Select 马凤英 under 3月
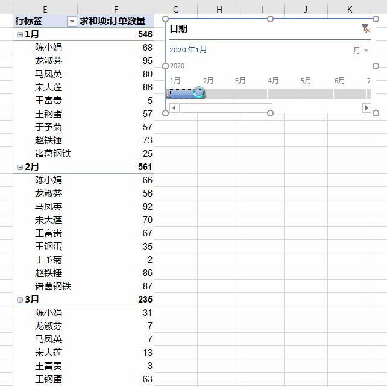 click(x=48, y=339)
